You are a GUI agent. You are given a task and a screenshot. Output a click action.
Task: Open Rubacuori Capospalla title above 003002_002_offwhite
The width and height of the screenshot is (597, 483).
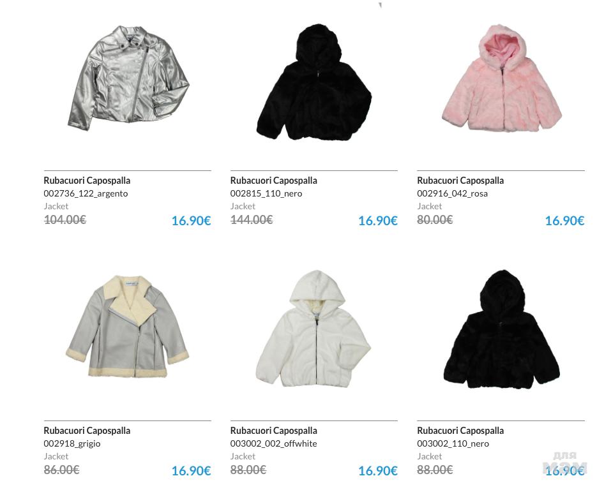point(273,431)
